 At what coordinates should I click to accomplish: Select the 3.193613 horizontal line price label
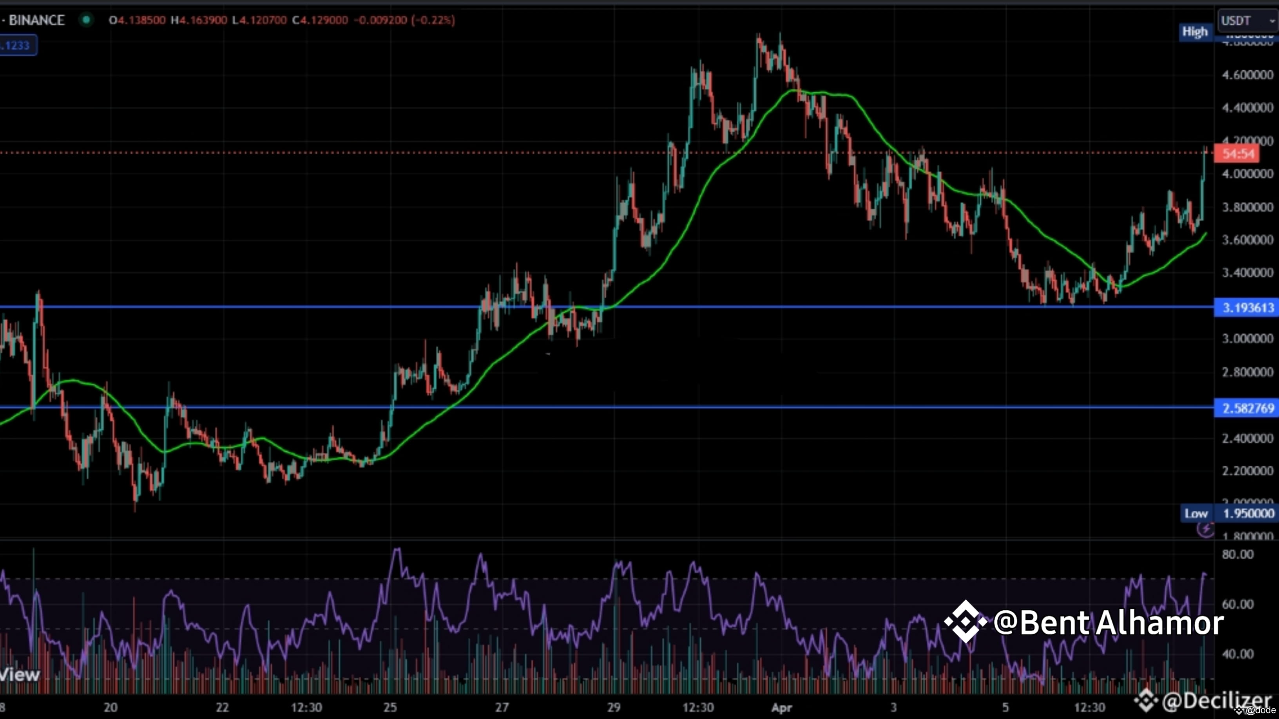1247,308
